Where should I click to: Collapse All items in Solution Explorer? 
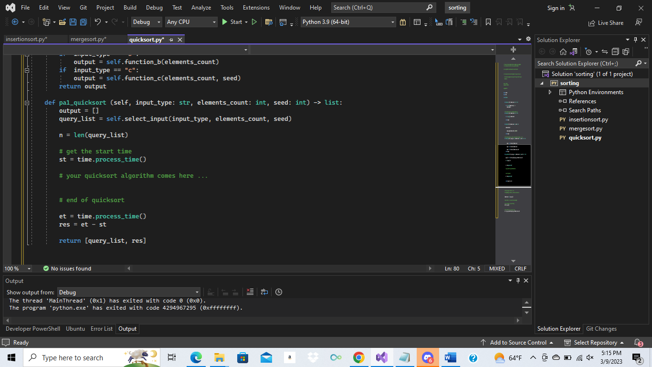615,52
